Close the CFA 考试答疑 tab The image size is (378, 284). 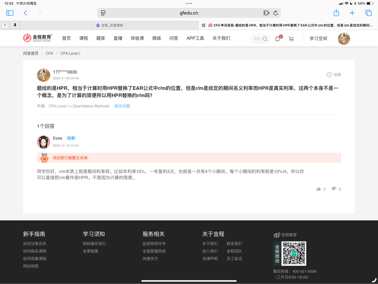203,25
